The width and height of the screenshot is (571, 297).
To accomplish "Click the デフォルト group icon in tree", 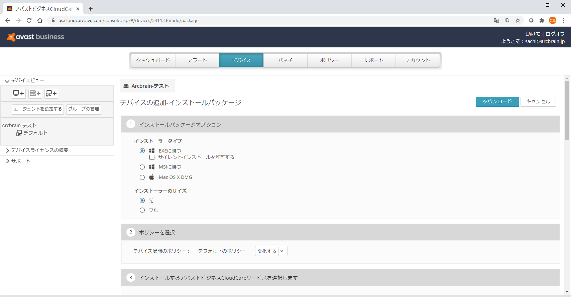I will click(x=19, y=133).
